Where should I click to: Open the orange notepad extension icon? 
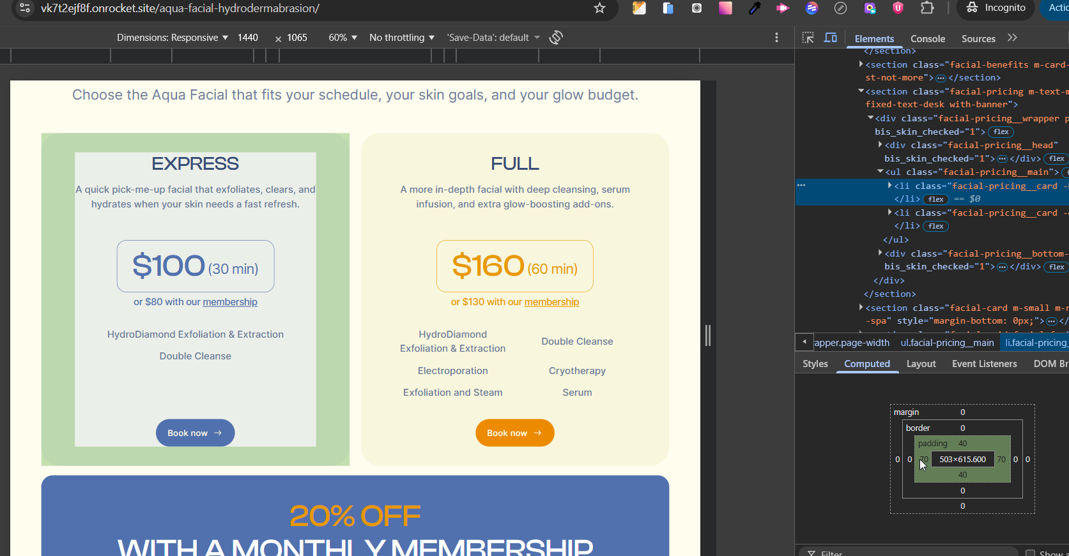click(x=639, y=8)
